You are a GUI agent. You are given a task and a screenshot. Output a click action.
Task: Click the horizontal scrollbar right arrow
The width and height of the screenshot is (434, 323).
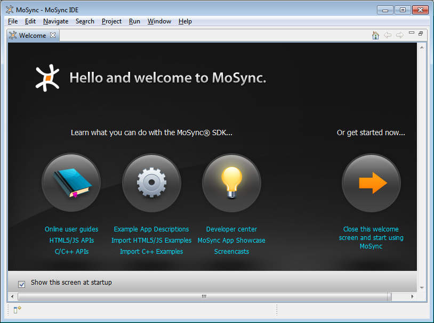[x=413, y=296]
